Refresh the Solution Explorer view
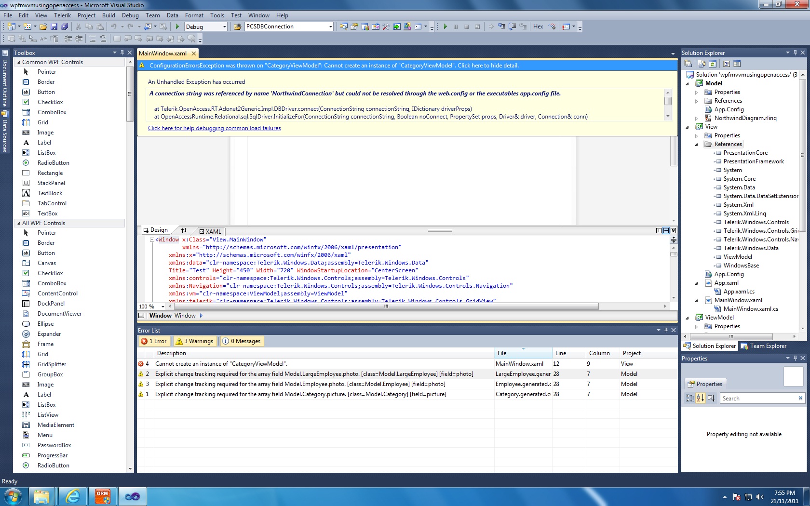 713,64
